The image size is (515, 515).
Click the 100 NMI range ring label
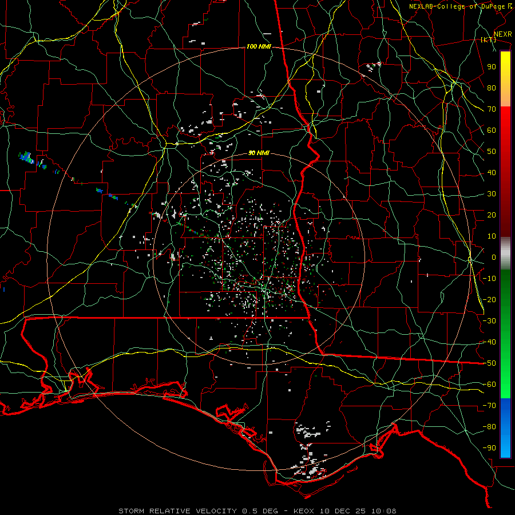point(259,47)
